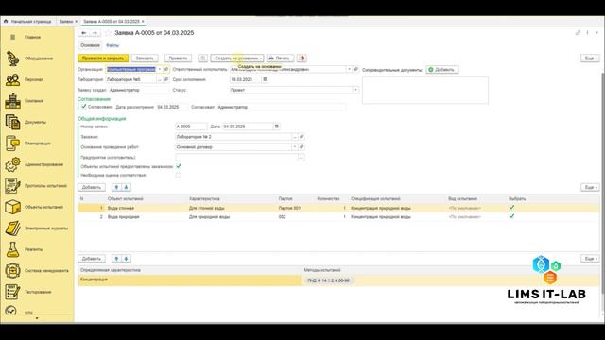Open the Создать на основании dropdown button
Viewport: 605px width, 340px height.
click(x=237, y=59)
